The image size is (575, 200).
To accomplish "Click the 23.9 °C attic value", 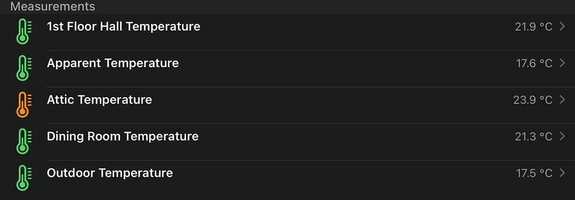I will [x=533, y=100].
